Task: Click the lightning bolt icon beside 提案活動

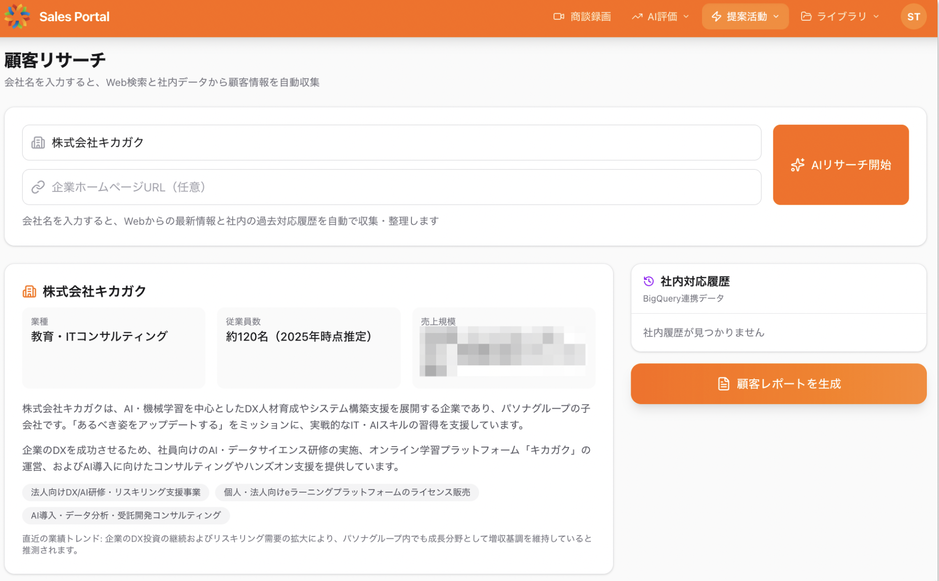Action: point(716,17)
